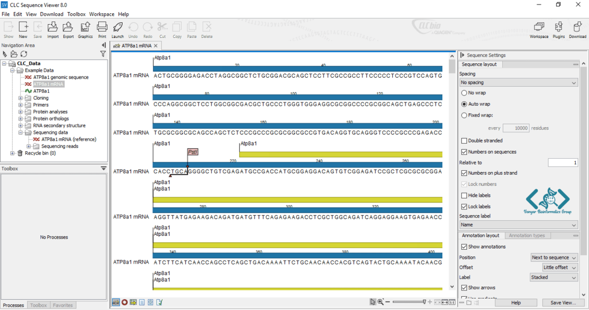Click the Export toolbar icon
Screen dimensions: 589x310
coord(68,30)
